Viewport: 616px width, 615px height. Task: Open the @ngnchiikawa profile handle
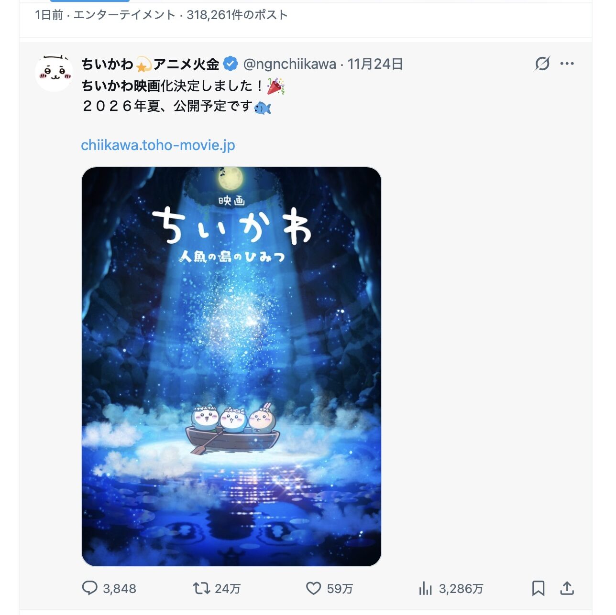289,64
